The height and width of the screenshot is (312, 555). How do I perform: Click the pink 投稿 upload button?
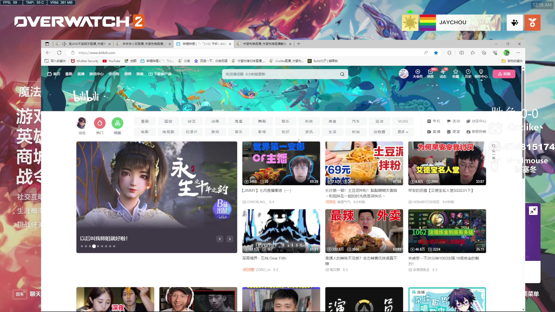(504, 74)
